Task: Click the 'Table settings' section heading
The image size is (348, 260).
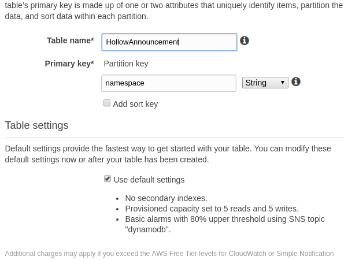Action: 36,125
